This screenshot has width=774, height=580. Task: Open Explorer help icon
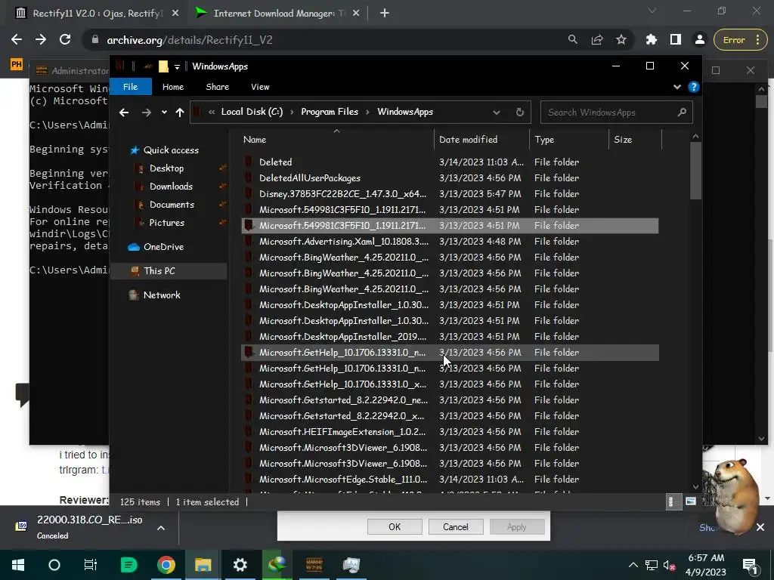694,87
